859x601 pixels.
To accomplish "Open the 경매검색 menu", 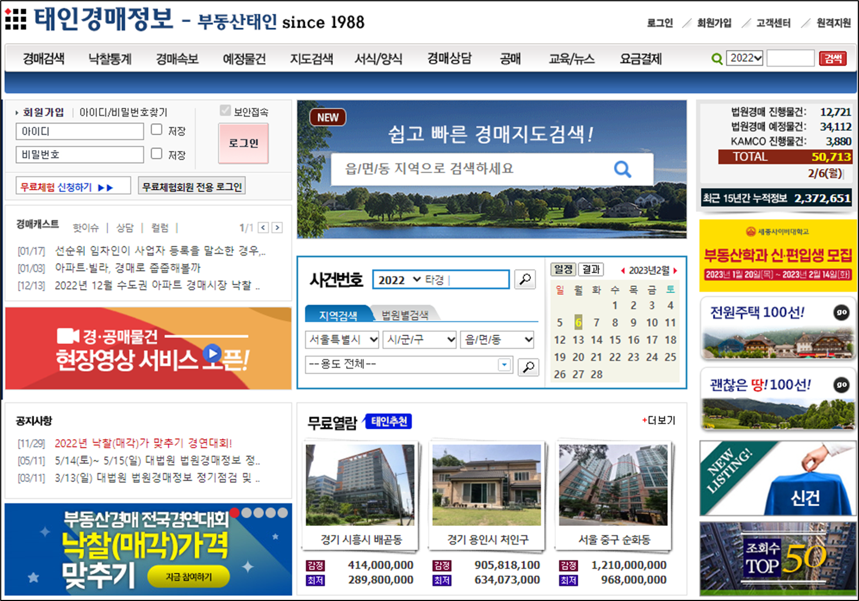I will coord(44,58).
